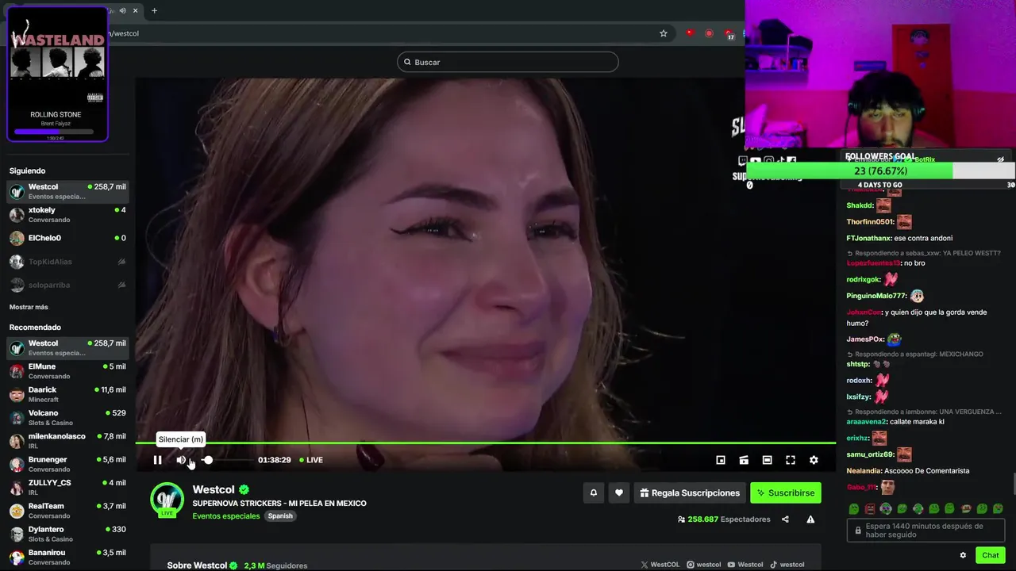Report stream with warning triangle icon

click(810, 519)
